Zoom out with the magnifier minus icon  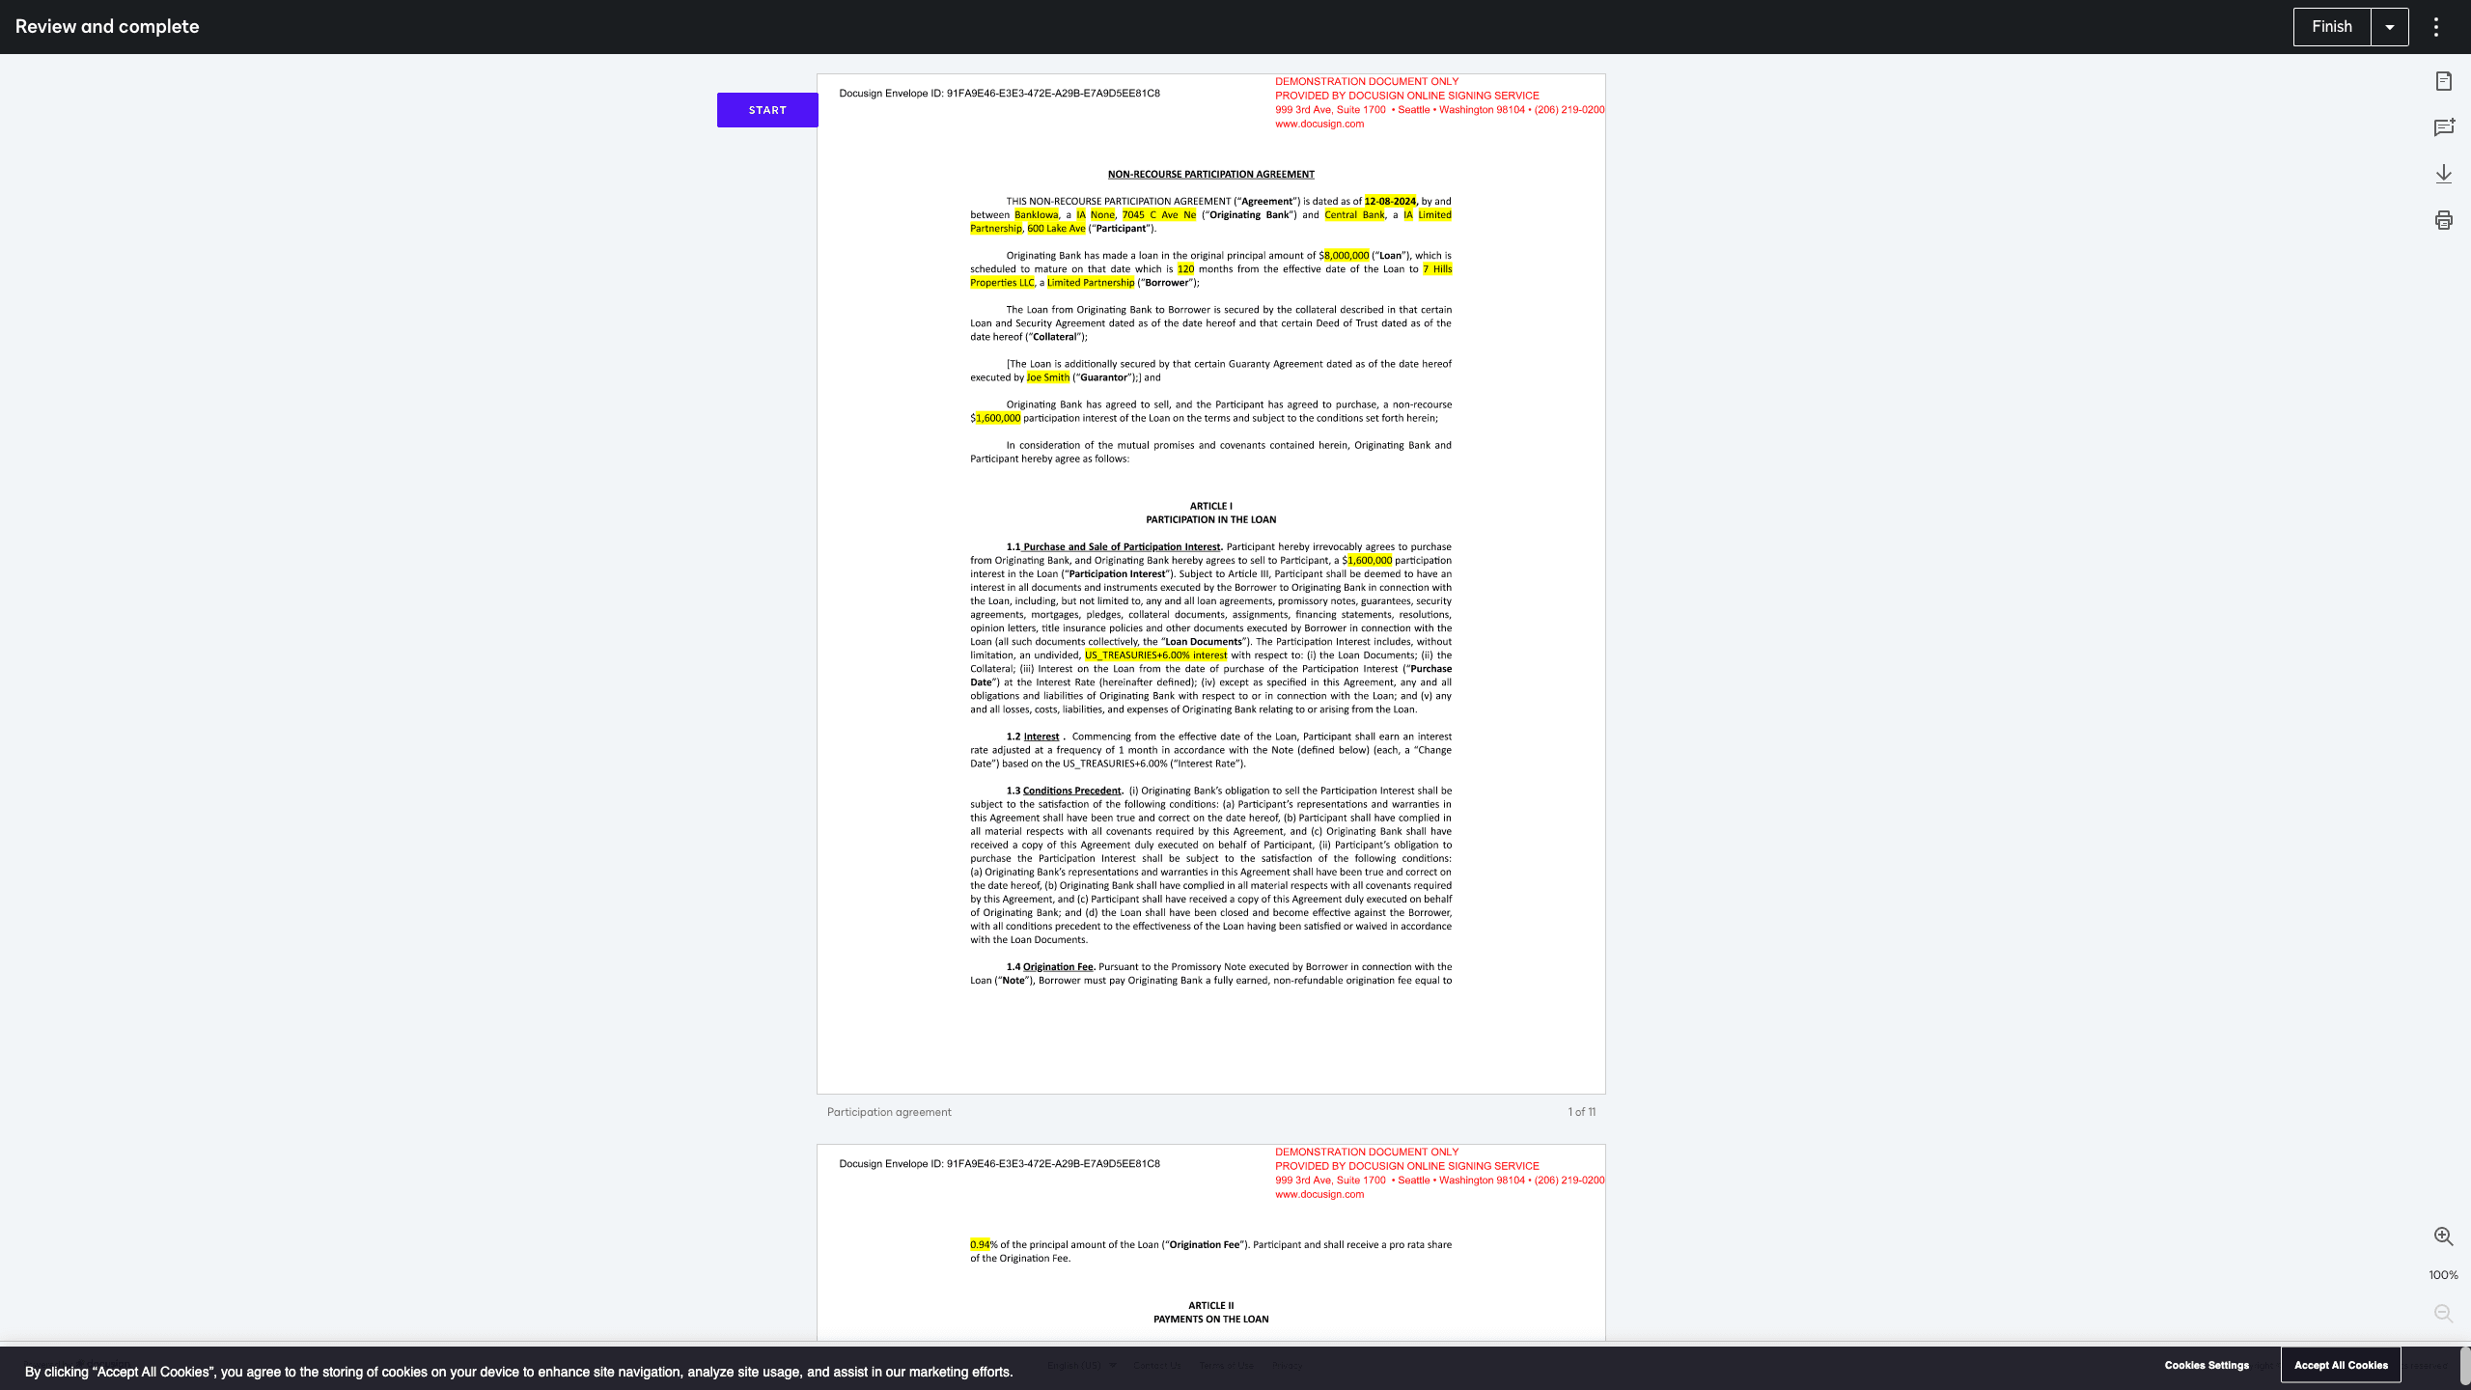click(2443, 1314)
